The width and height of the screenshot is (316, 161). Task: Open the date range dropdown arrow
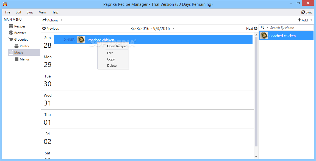pyautogui.click(x=173, y=28)
